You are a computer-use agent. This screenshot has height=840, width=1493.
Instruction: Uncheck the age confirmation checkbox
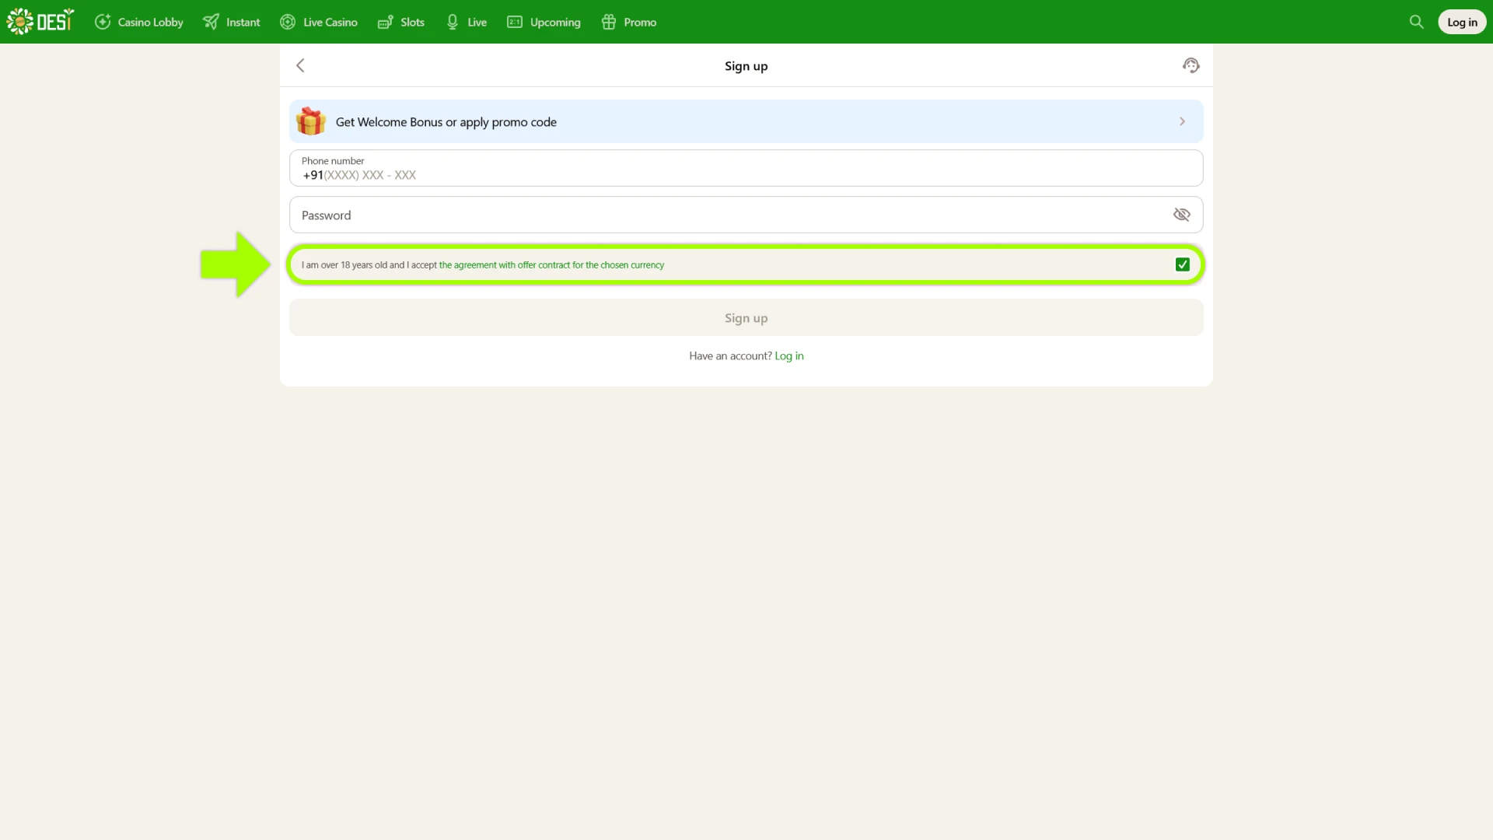click(x=1182, y=264)
